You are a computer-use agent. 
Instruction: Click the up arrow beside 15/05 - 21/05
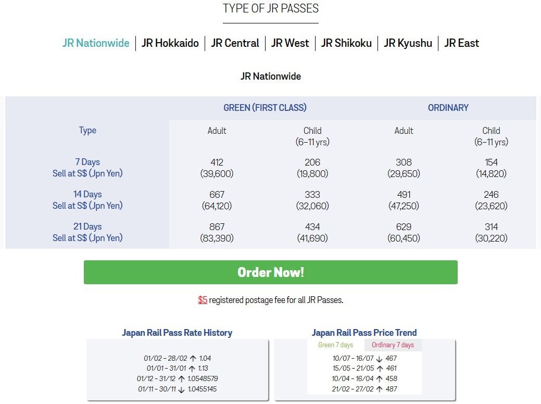pos(380,368)
